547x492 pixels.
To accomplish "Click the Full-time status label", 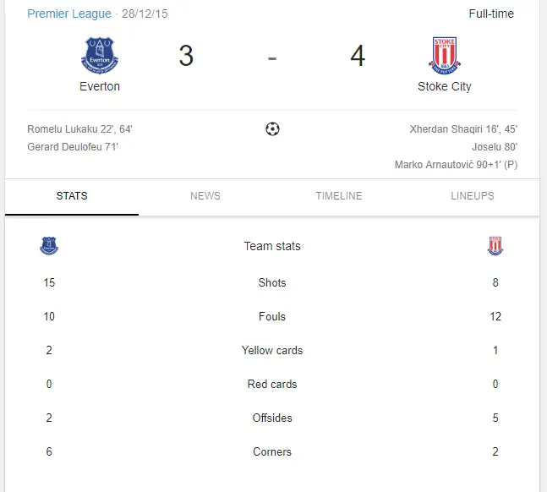I will 491,14.
